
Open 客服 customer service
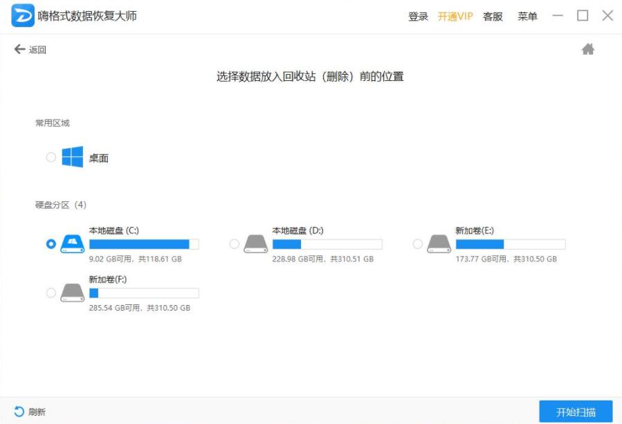493,17
